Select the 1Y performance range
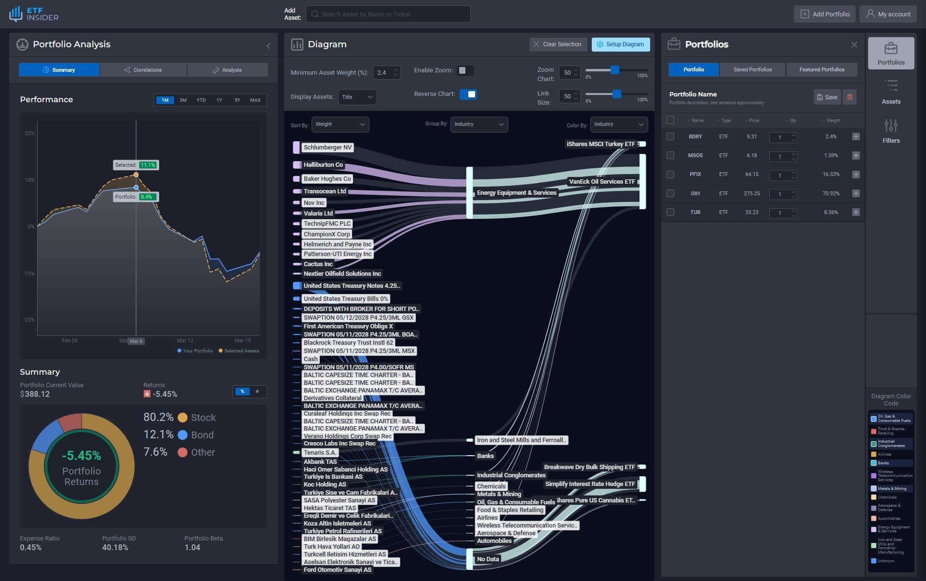Screen dimensions: 926x581 [x=219, y=100]
